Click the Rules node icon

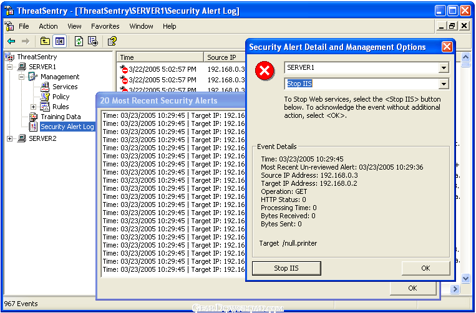click(45, 107)
